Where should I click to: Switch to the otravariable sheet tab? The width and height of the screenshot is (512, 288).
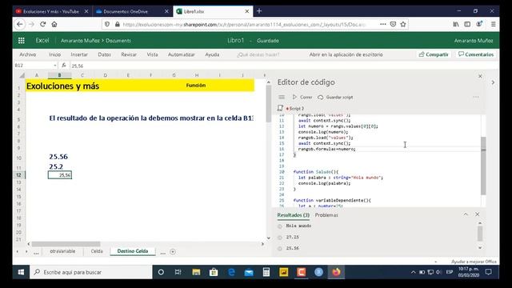pos(62,251)
